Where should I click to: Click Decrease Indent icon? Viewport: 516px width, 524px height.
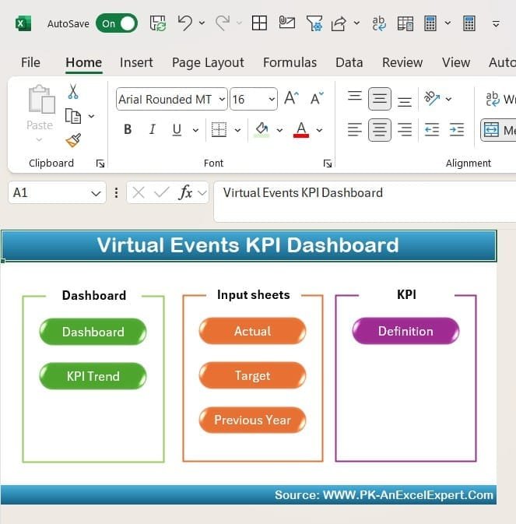[x=432, y=130]
